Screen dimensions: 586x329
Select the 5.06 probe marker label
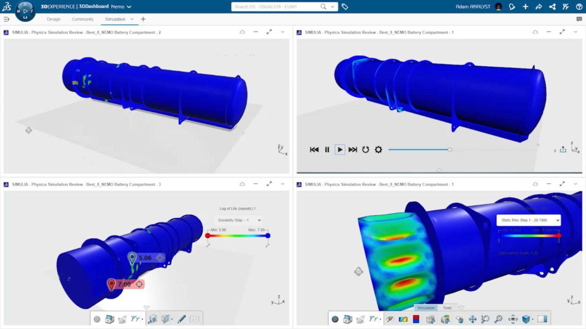click(x=145, y=258)
